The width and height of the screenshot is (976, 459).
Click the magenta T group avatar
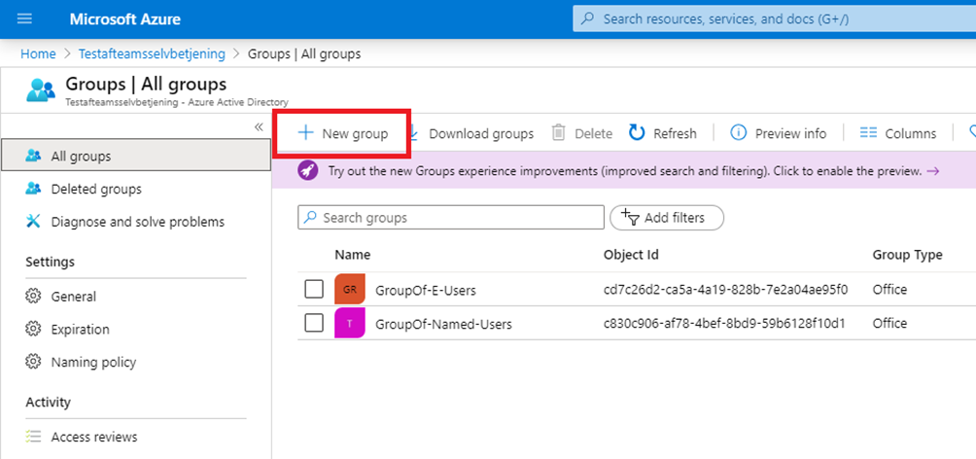(x=350, y=323)
